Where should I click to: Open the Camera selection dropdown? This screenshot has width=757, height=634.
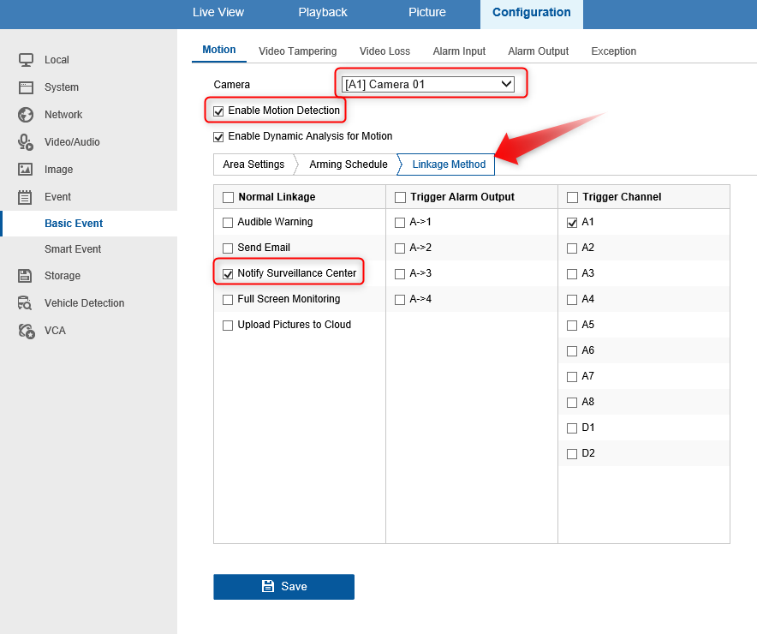pos(427,84)
